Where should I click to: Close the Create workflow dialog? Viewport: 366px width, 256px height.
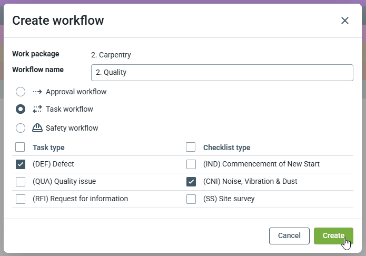345,21
